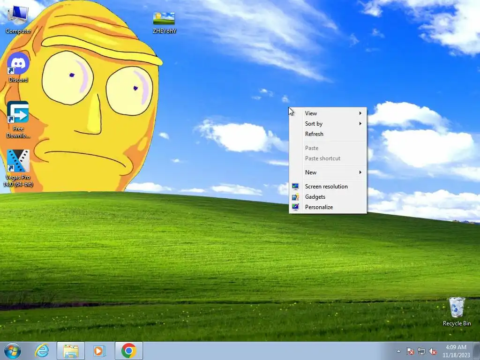
Task: Open the Windows Start button
Action: tap(13, 351)
